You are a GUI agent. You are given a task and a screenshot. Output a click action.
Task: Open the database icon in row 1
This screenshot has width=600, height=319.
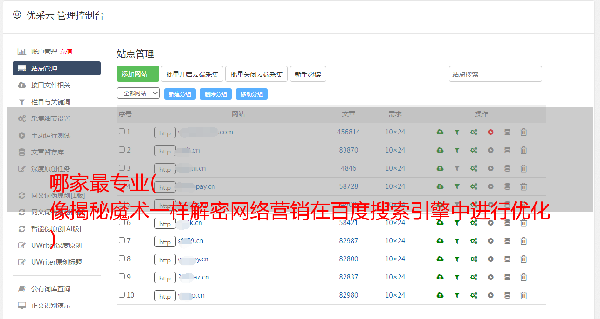[507, 132]
